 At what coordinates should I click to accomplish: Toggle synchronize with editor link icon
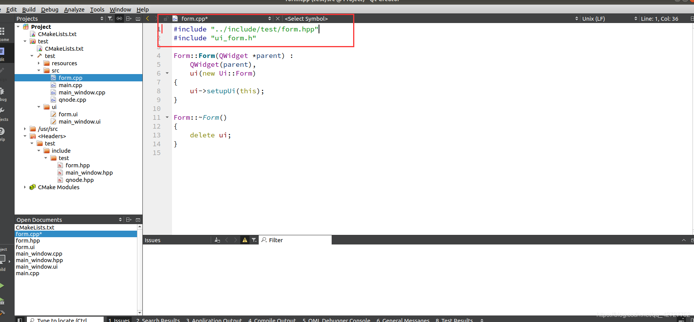(x=119, y=18)
